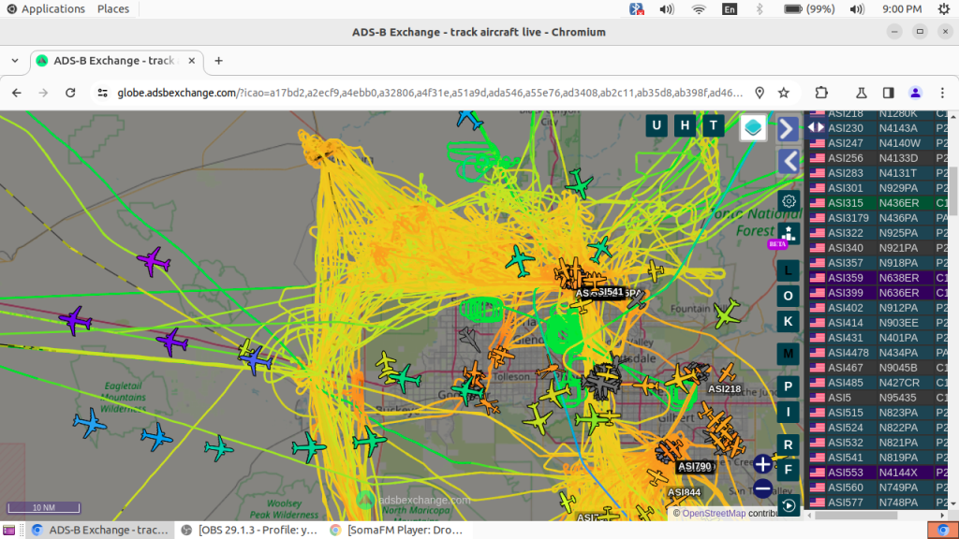Bookmark this page with star icon
The height and width of the screenshot is (539, 959).
pyautogui.click(x=784, y=93)
